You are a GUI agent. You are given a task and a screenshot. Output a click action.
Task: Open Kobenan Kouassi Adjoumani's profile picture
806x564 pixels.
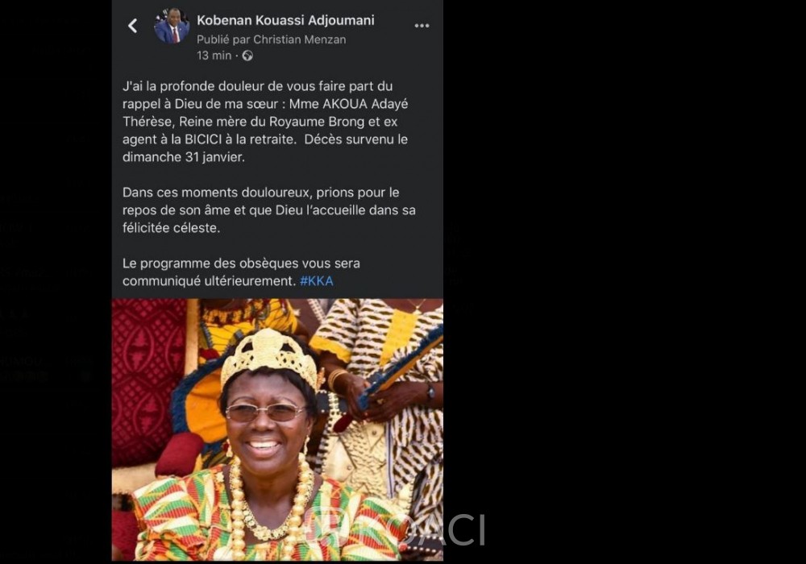point(172,27)
